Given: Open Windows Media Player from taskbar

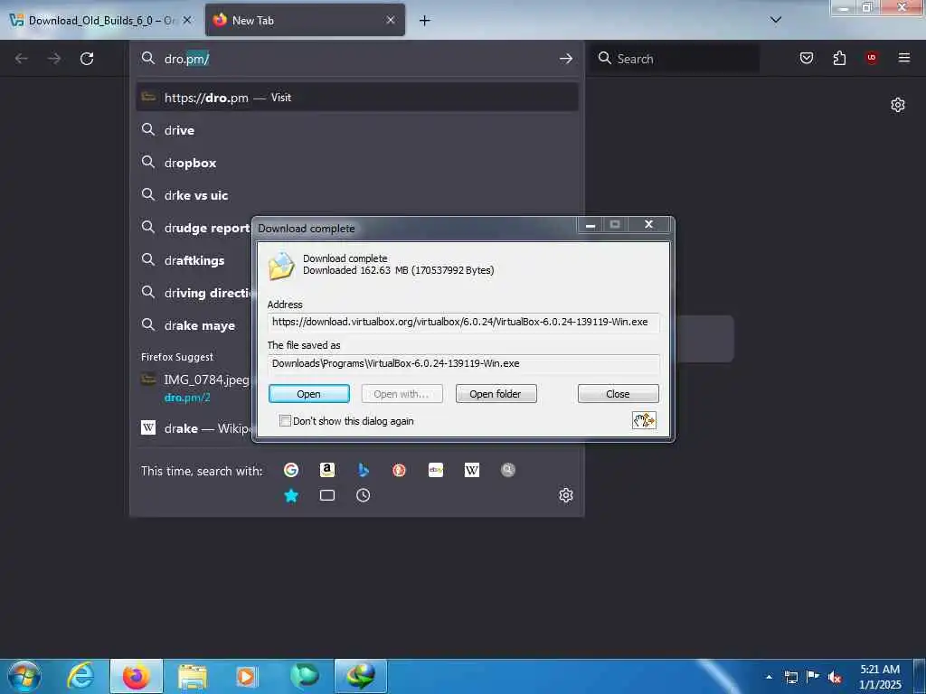Looking at the screenshot, I should click(x=246, y=677).
